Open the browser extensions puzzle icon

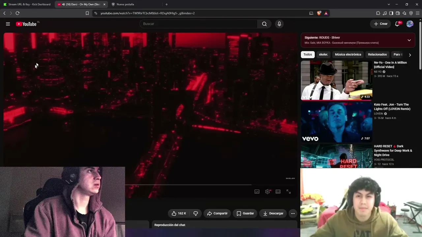click(378, 13)
